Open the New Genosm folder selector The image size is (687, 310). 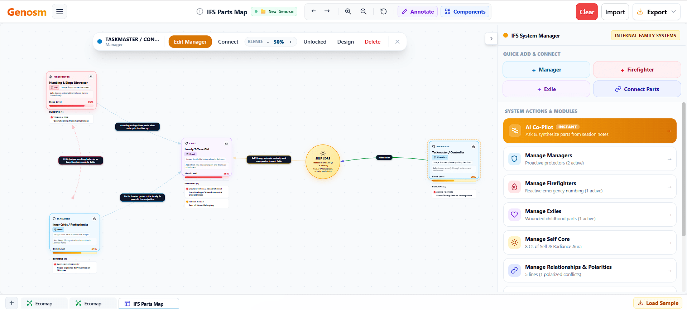274,11
